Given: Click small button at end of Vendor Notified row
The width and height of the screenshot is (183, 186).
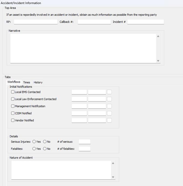Looking at the screenshot, I should coord(109,120).
